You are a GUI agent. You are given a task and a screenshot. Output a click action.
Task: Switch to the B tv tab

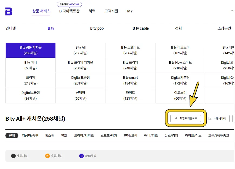click(51, 28)
